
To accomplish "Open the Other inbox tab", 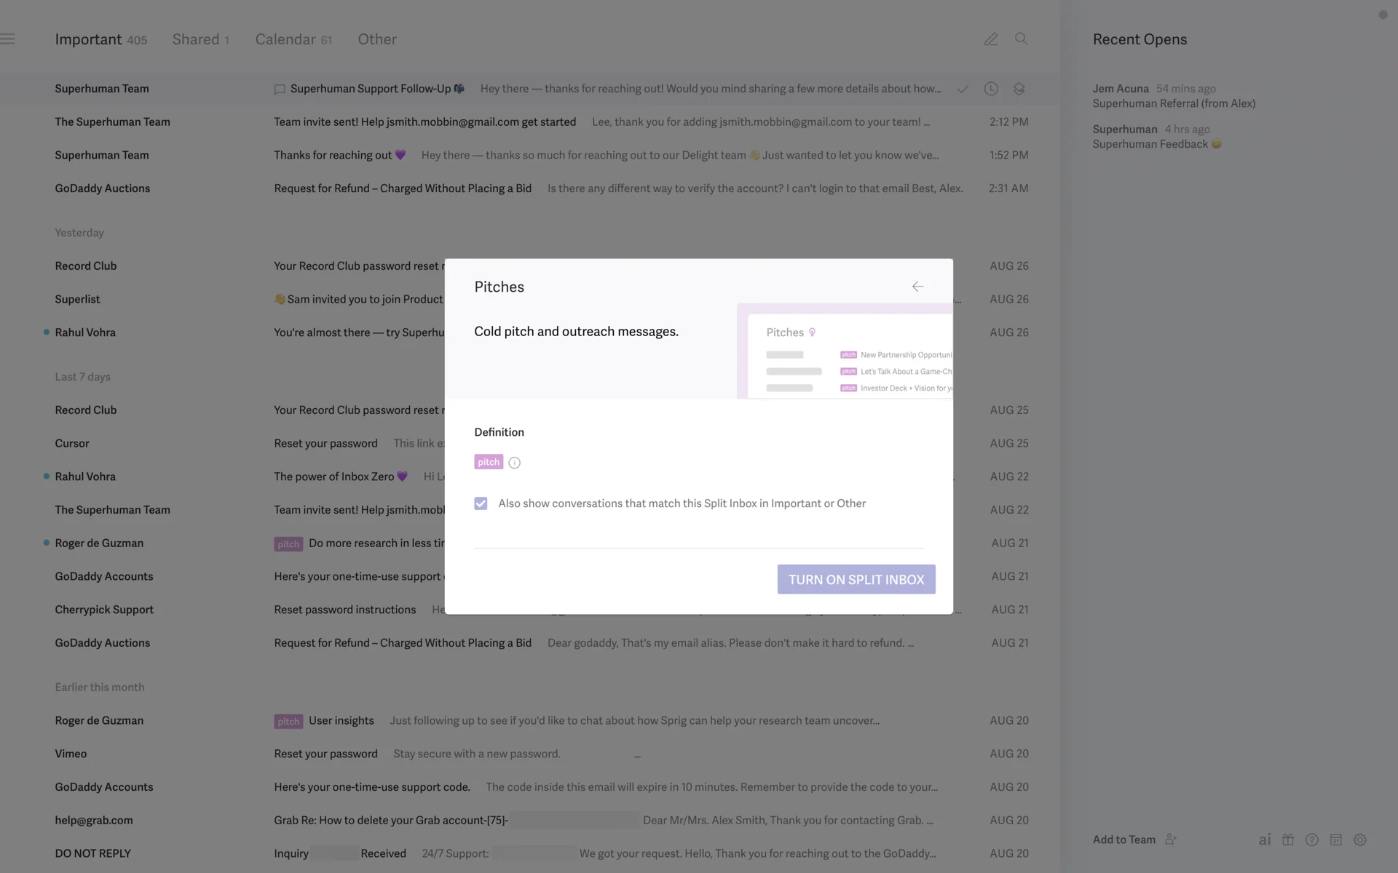I will pyautogui.click(x=376, y=39).
